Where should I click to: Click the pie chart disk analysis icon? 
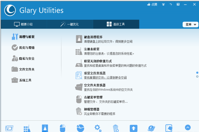tap(80, 128)
